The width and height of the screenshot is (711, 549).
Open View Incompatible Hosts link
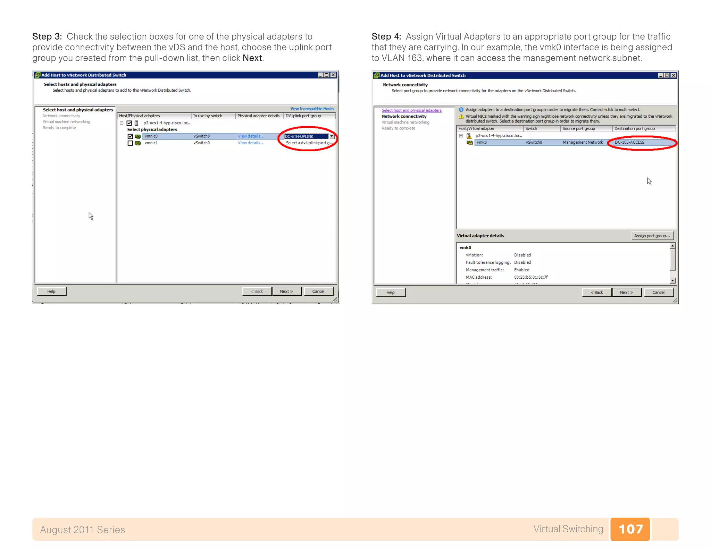[x=312, y=109]
